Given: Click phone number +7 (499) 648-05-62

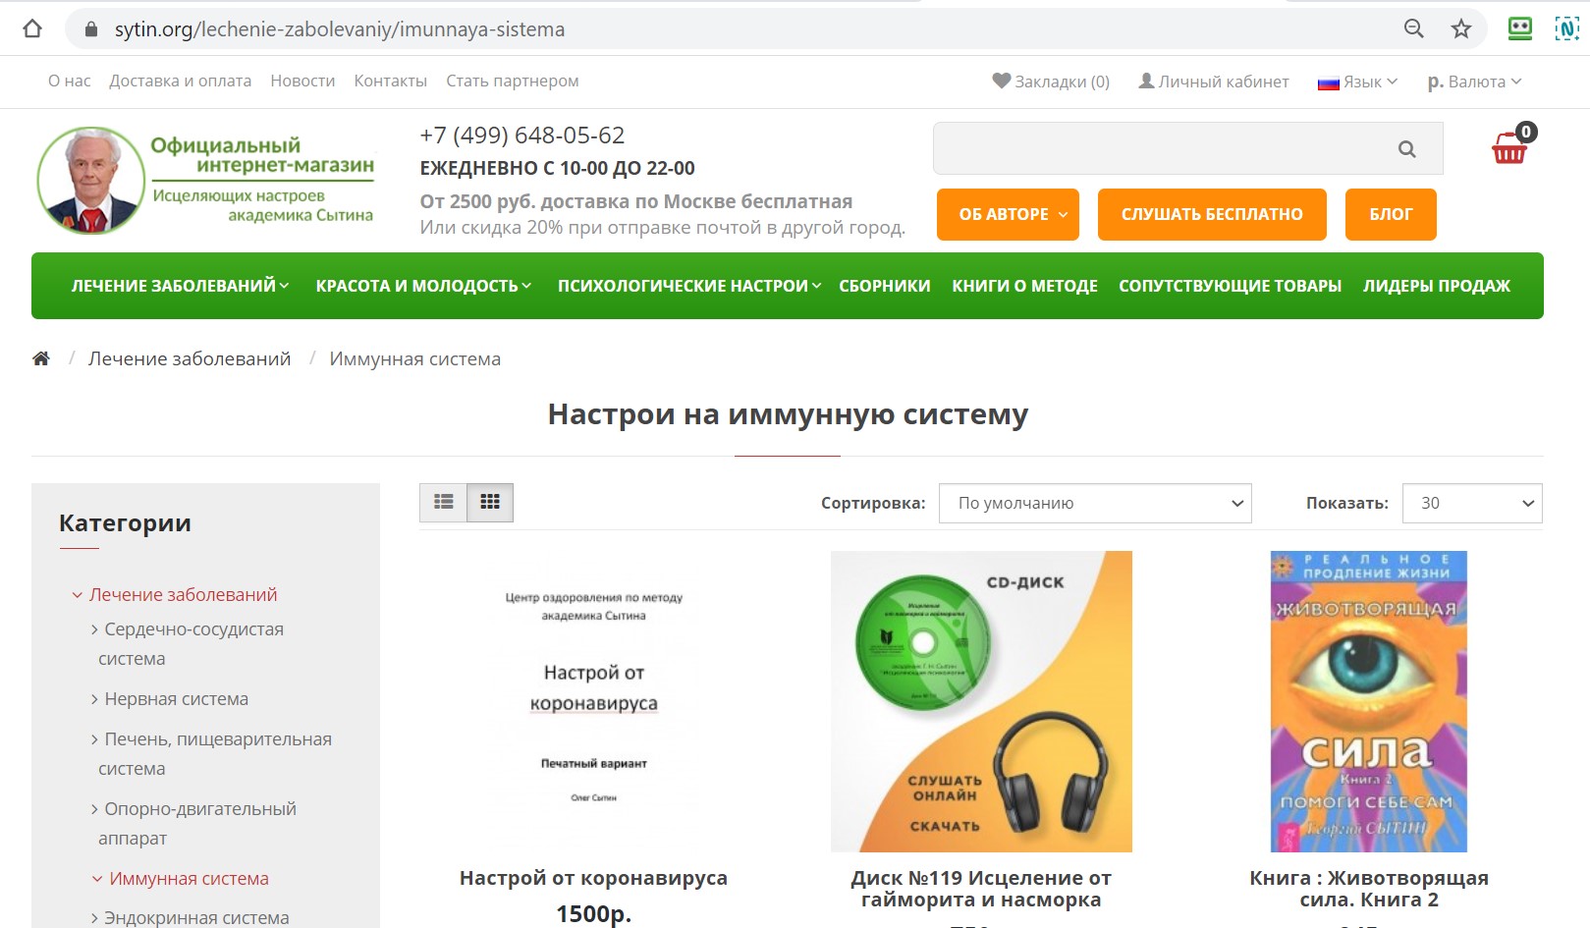Looking at the screenshot, I should (521, 135).
